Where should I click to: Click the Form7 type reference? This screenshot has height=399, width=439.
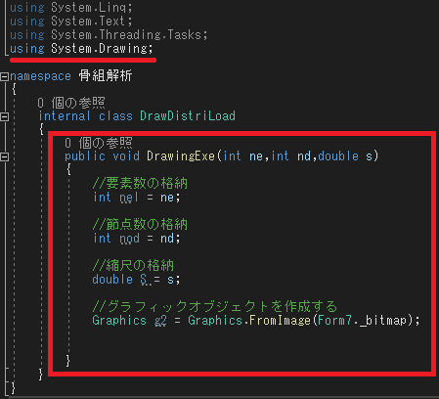tap(334, 321)
